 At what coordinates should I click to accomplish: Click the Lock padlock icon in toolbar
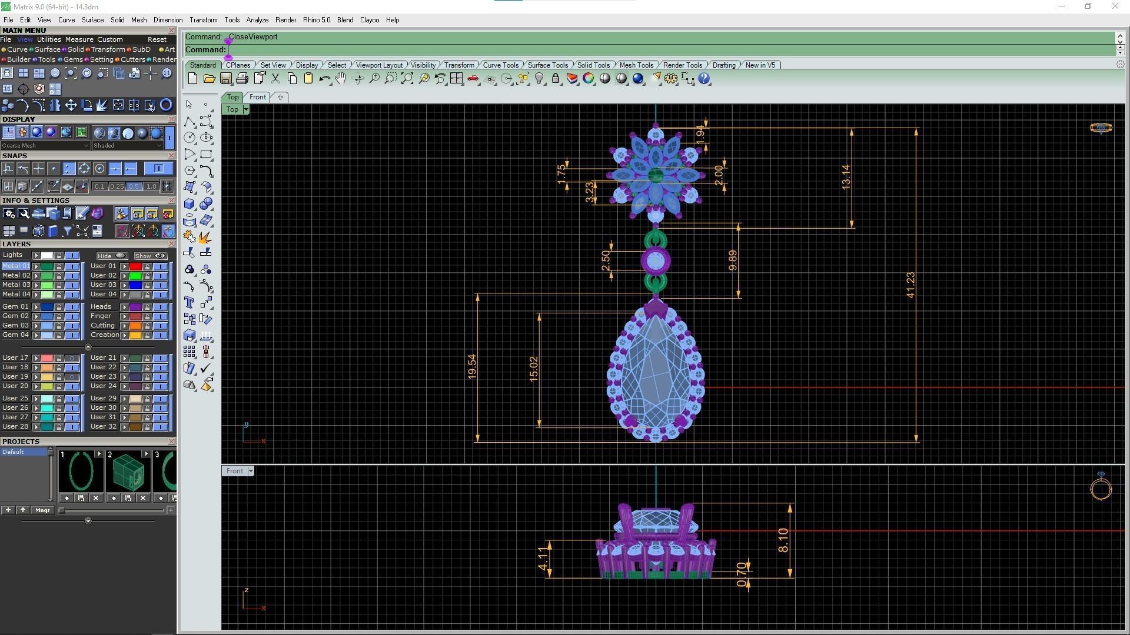coord(556,79)
